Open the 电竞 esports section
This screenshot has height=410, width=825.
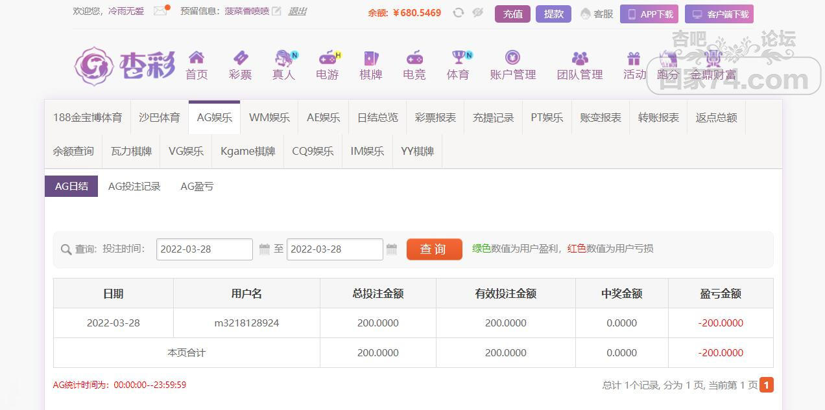pos(414,65)
